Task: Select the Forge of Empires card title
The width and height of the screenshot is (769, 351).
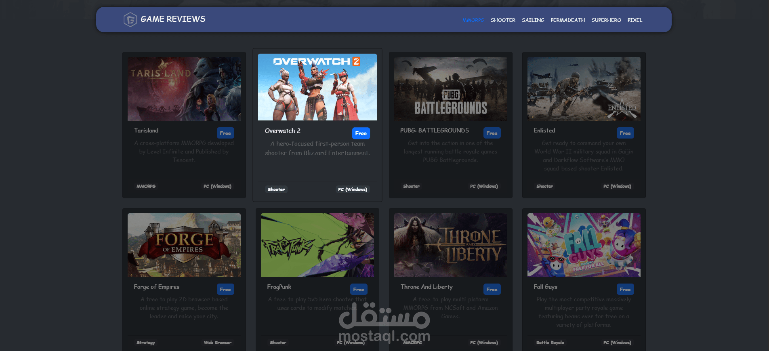Action: [x=157, y=287]
